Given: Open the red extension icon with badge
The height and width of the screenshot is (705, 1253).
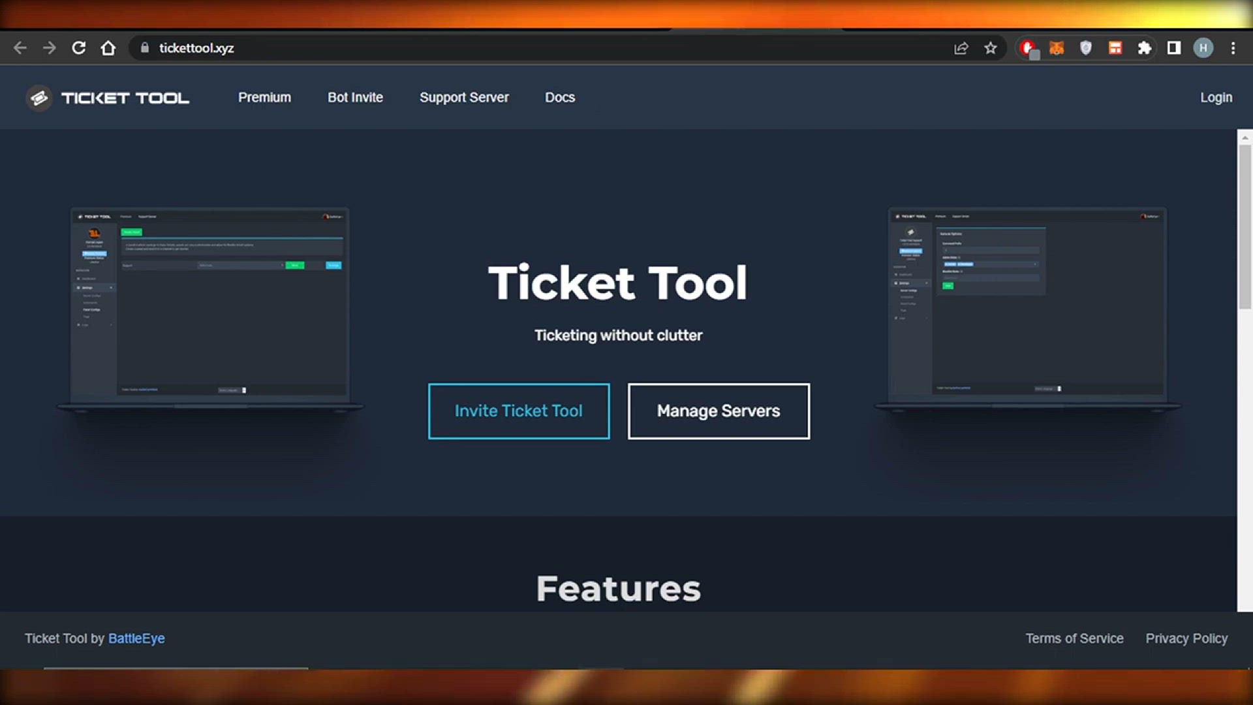Looking at the screenshot, I should [x=1029, y=48].
